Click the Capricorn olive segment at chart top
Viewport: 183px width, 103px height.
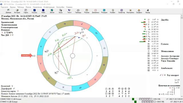tap(65, 24)
